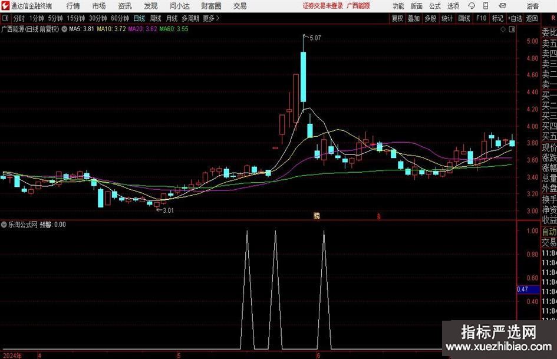Click the customer service headset icon
This screenshot has height=359, width=557.
coord(472,6)
